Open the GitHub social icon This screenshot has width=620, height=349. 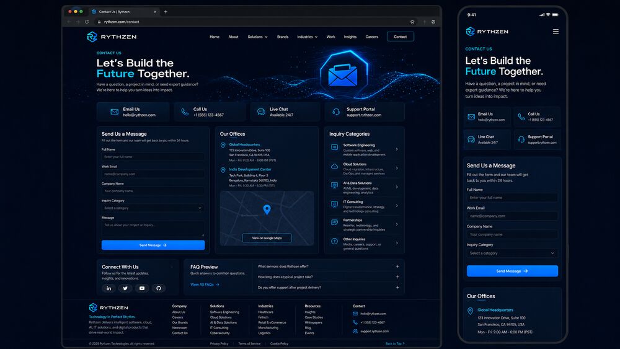pos(159,288)
